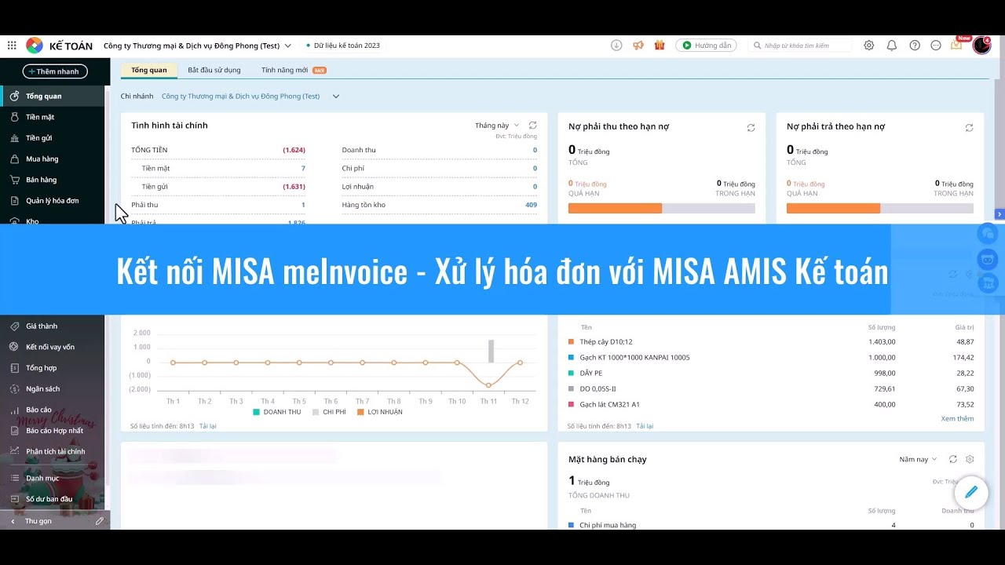1005x565 pixels.
Task: Open the app launcher grid icon
Action: [x=12, y=46]
